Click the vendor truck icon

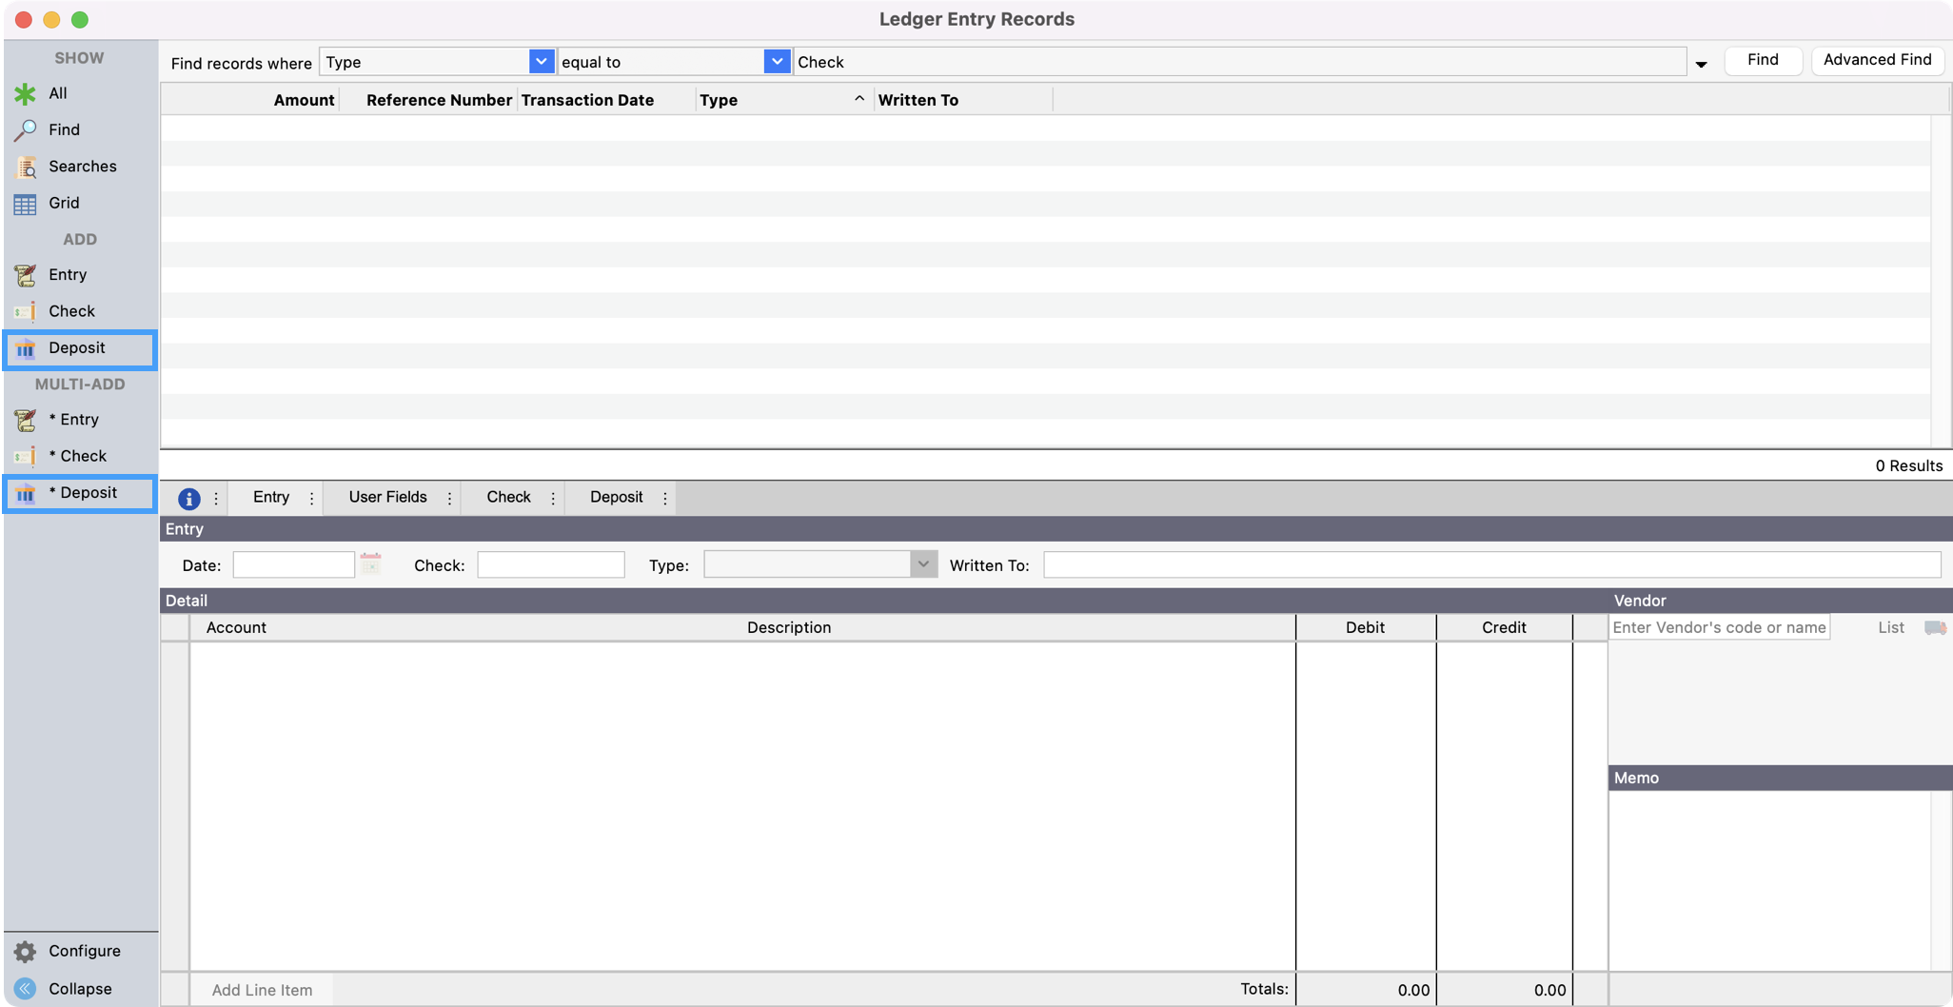click(1935, 627)
